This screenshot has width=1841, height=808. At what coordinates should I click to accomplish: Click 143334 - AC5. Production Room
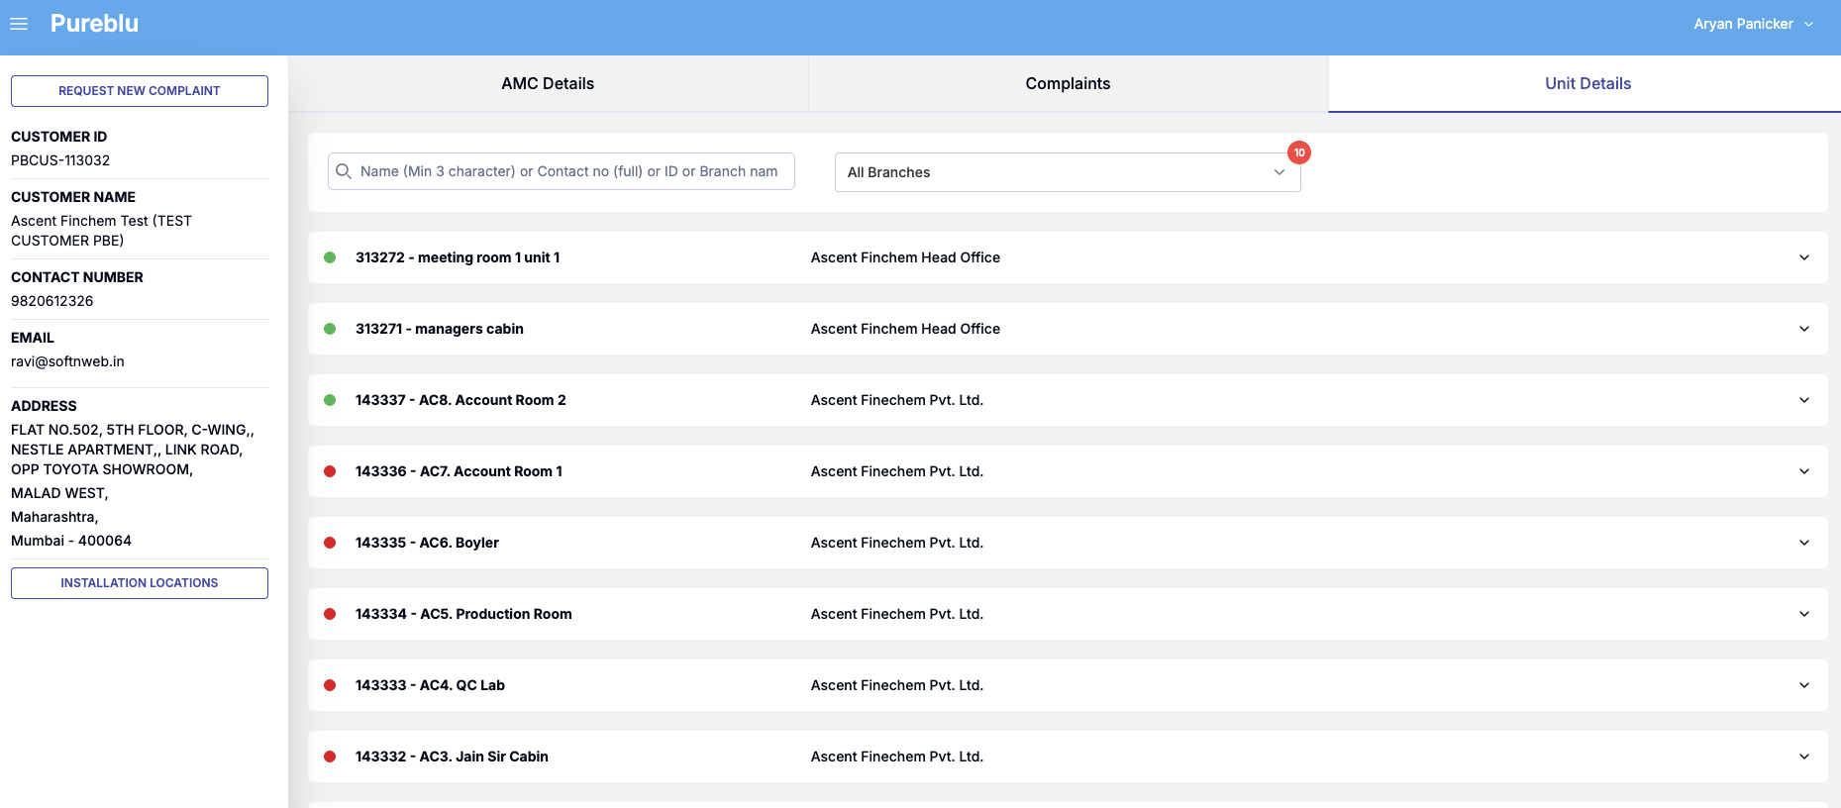[x=463, y=614]
